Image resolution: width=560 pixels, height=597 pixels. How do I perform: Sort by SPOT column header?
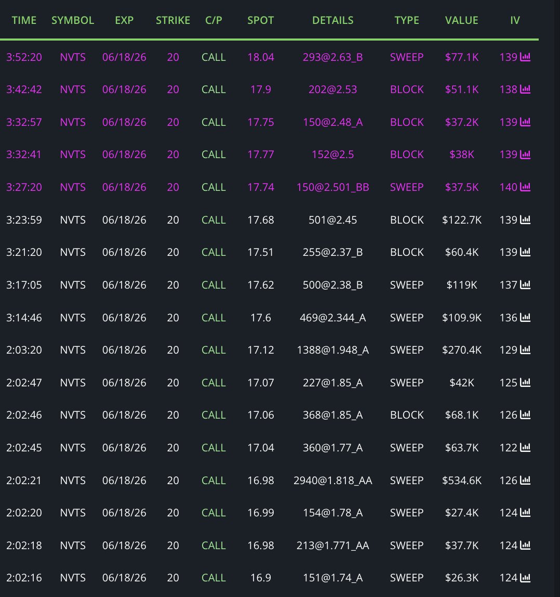[x=261, y=20]
